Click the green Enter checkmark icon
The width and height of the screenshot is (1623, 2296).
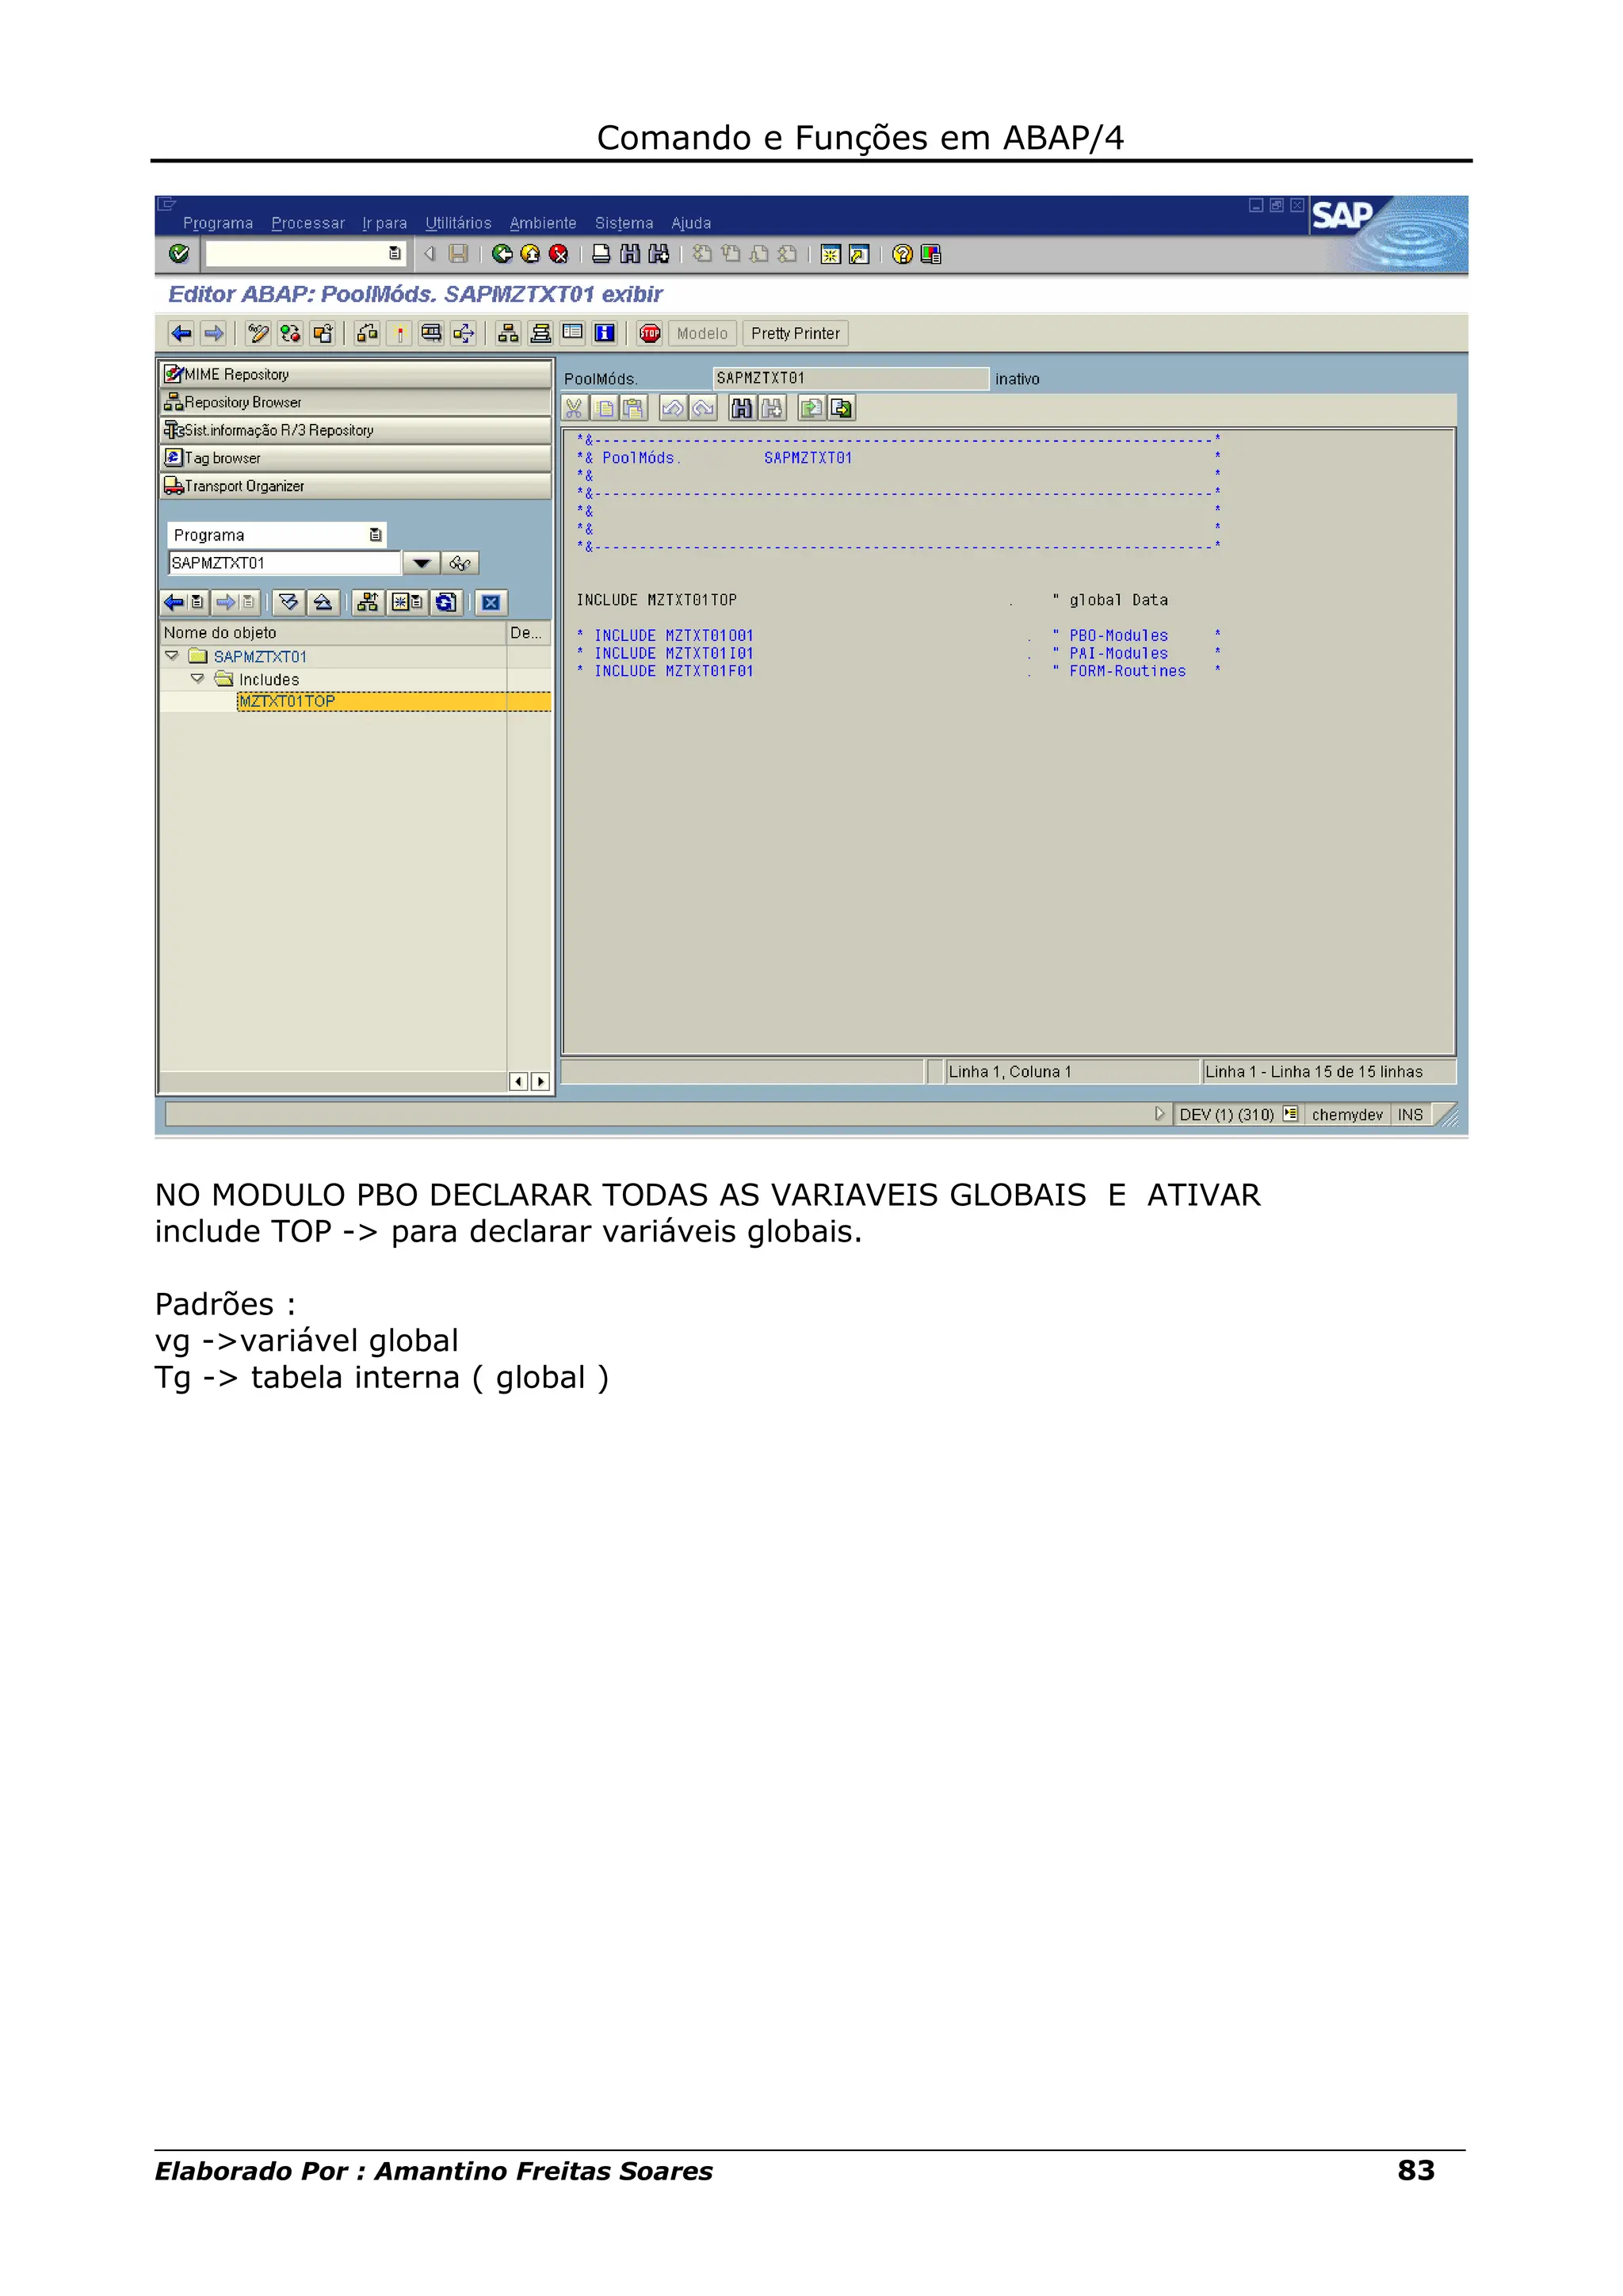(179, 254)
